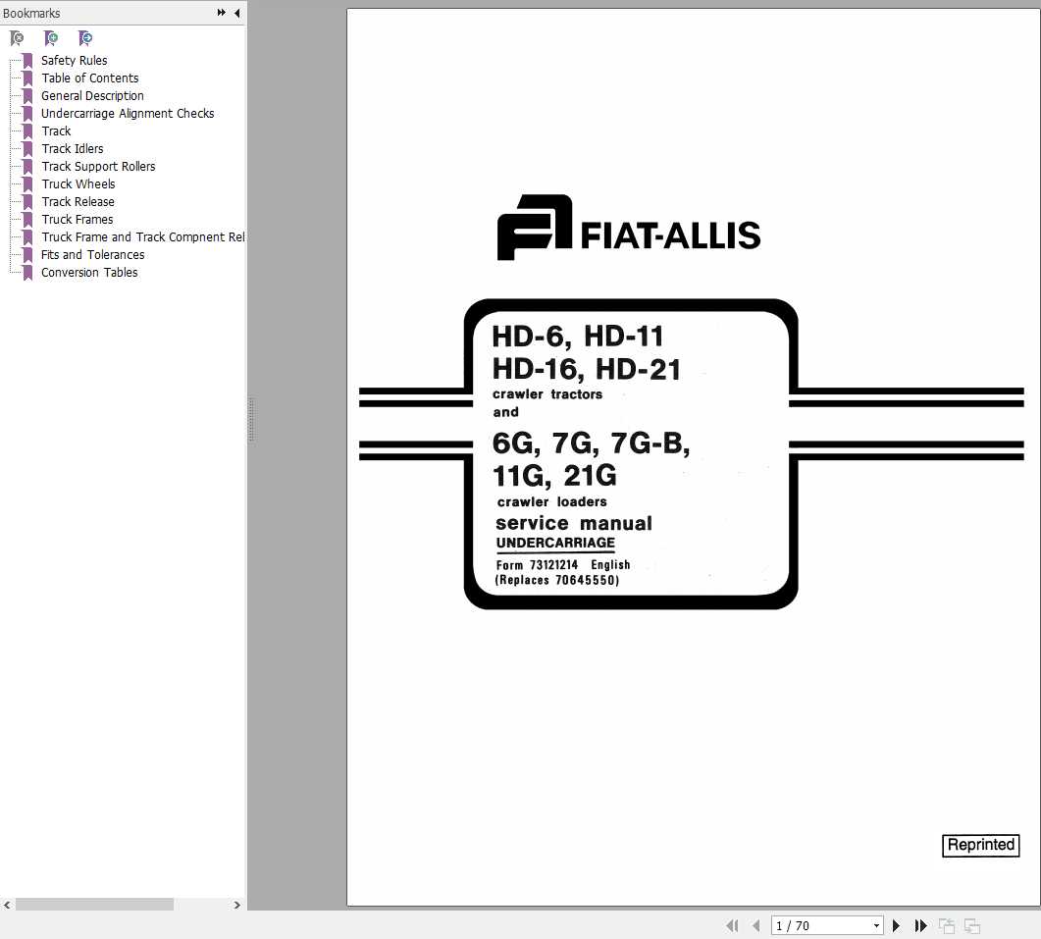Screen dimensions: 1041x939
Task: Open the Fits and Tolerances bookmark
Action: coord(93,255)
